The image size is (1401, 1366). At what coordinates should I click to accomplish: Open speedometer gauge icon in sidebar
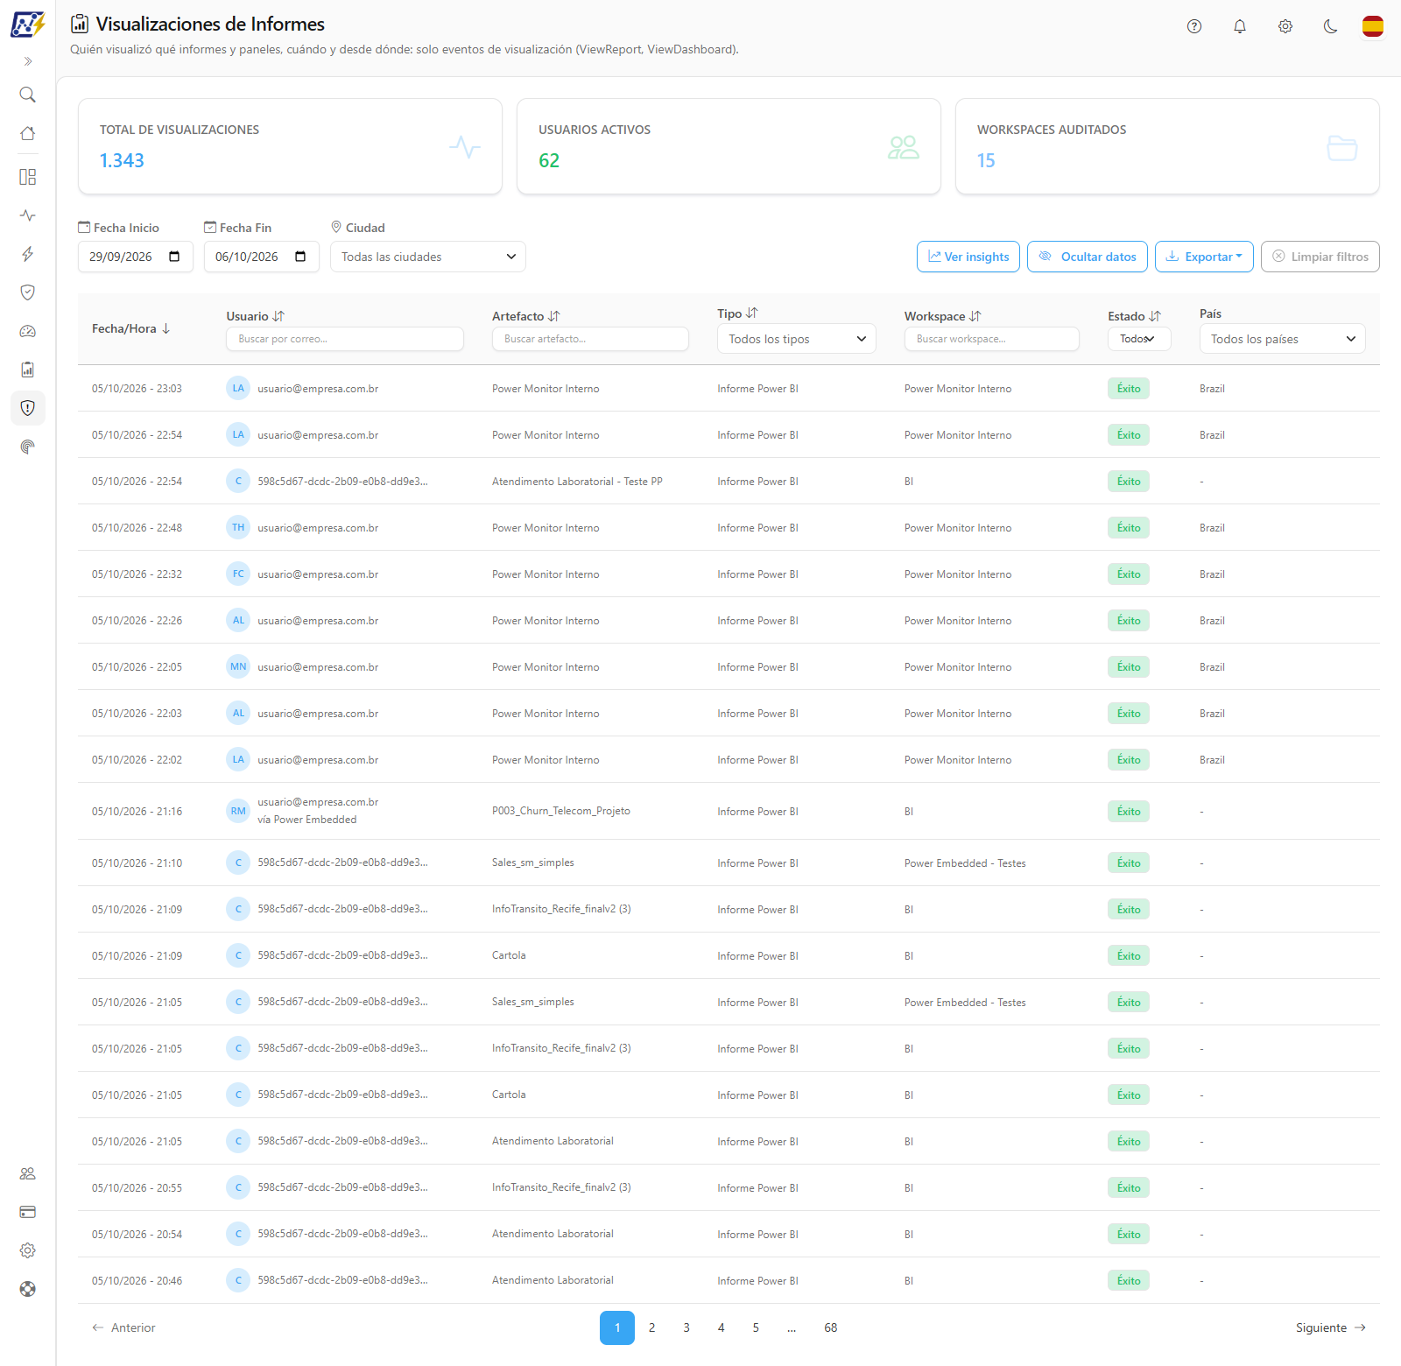pyautogui.click(x=28, y=331)
